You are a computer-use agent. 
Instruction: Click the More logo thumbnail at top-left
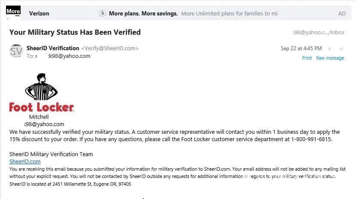click(x=13, y=12)
